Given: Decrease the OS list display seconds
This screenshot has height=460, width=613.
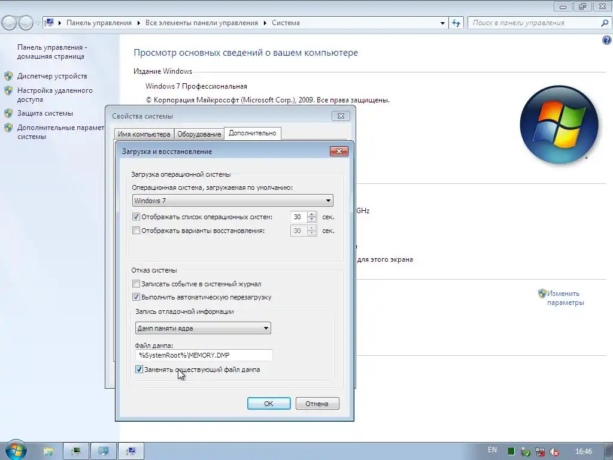Looking at the screenshot, I should pos(311,219).
